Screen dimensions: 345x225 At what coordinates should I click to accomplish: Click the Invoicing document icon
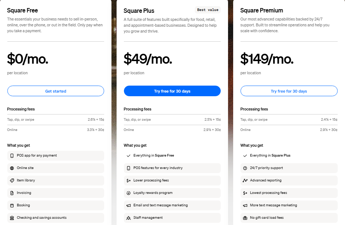(x=12, y=193)
